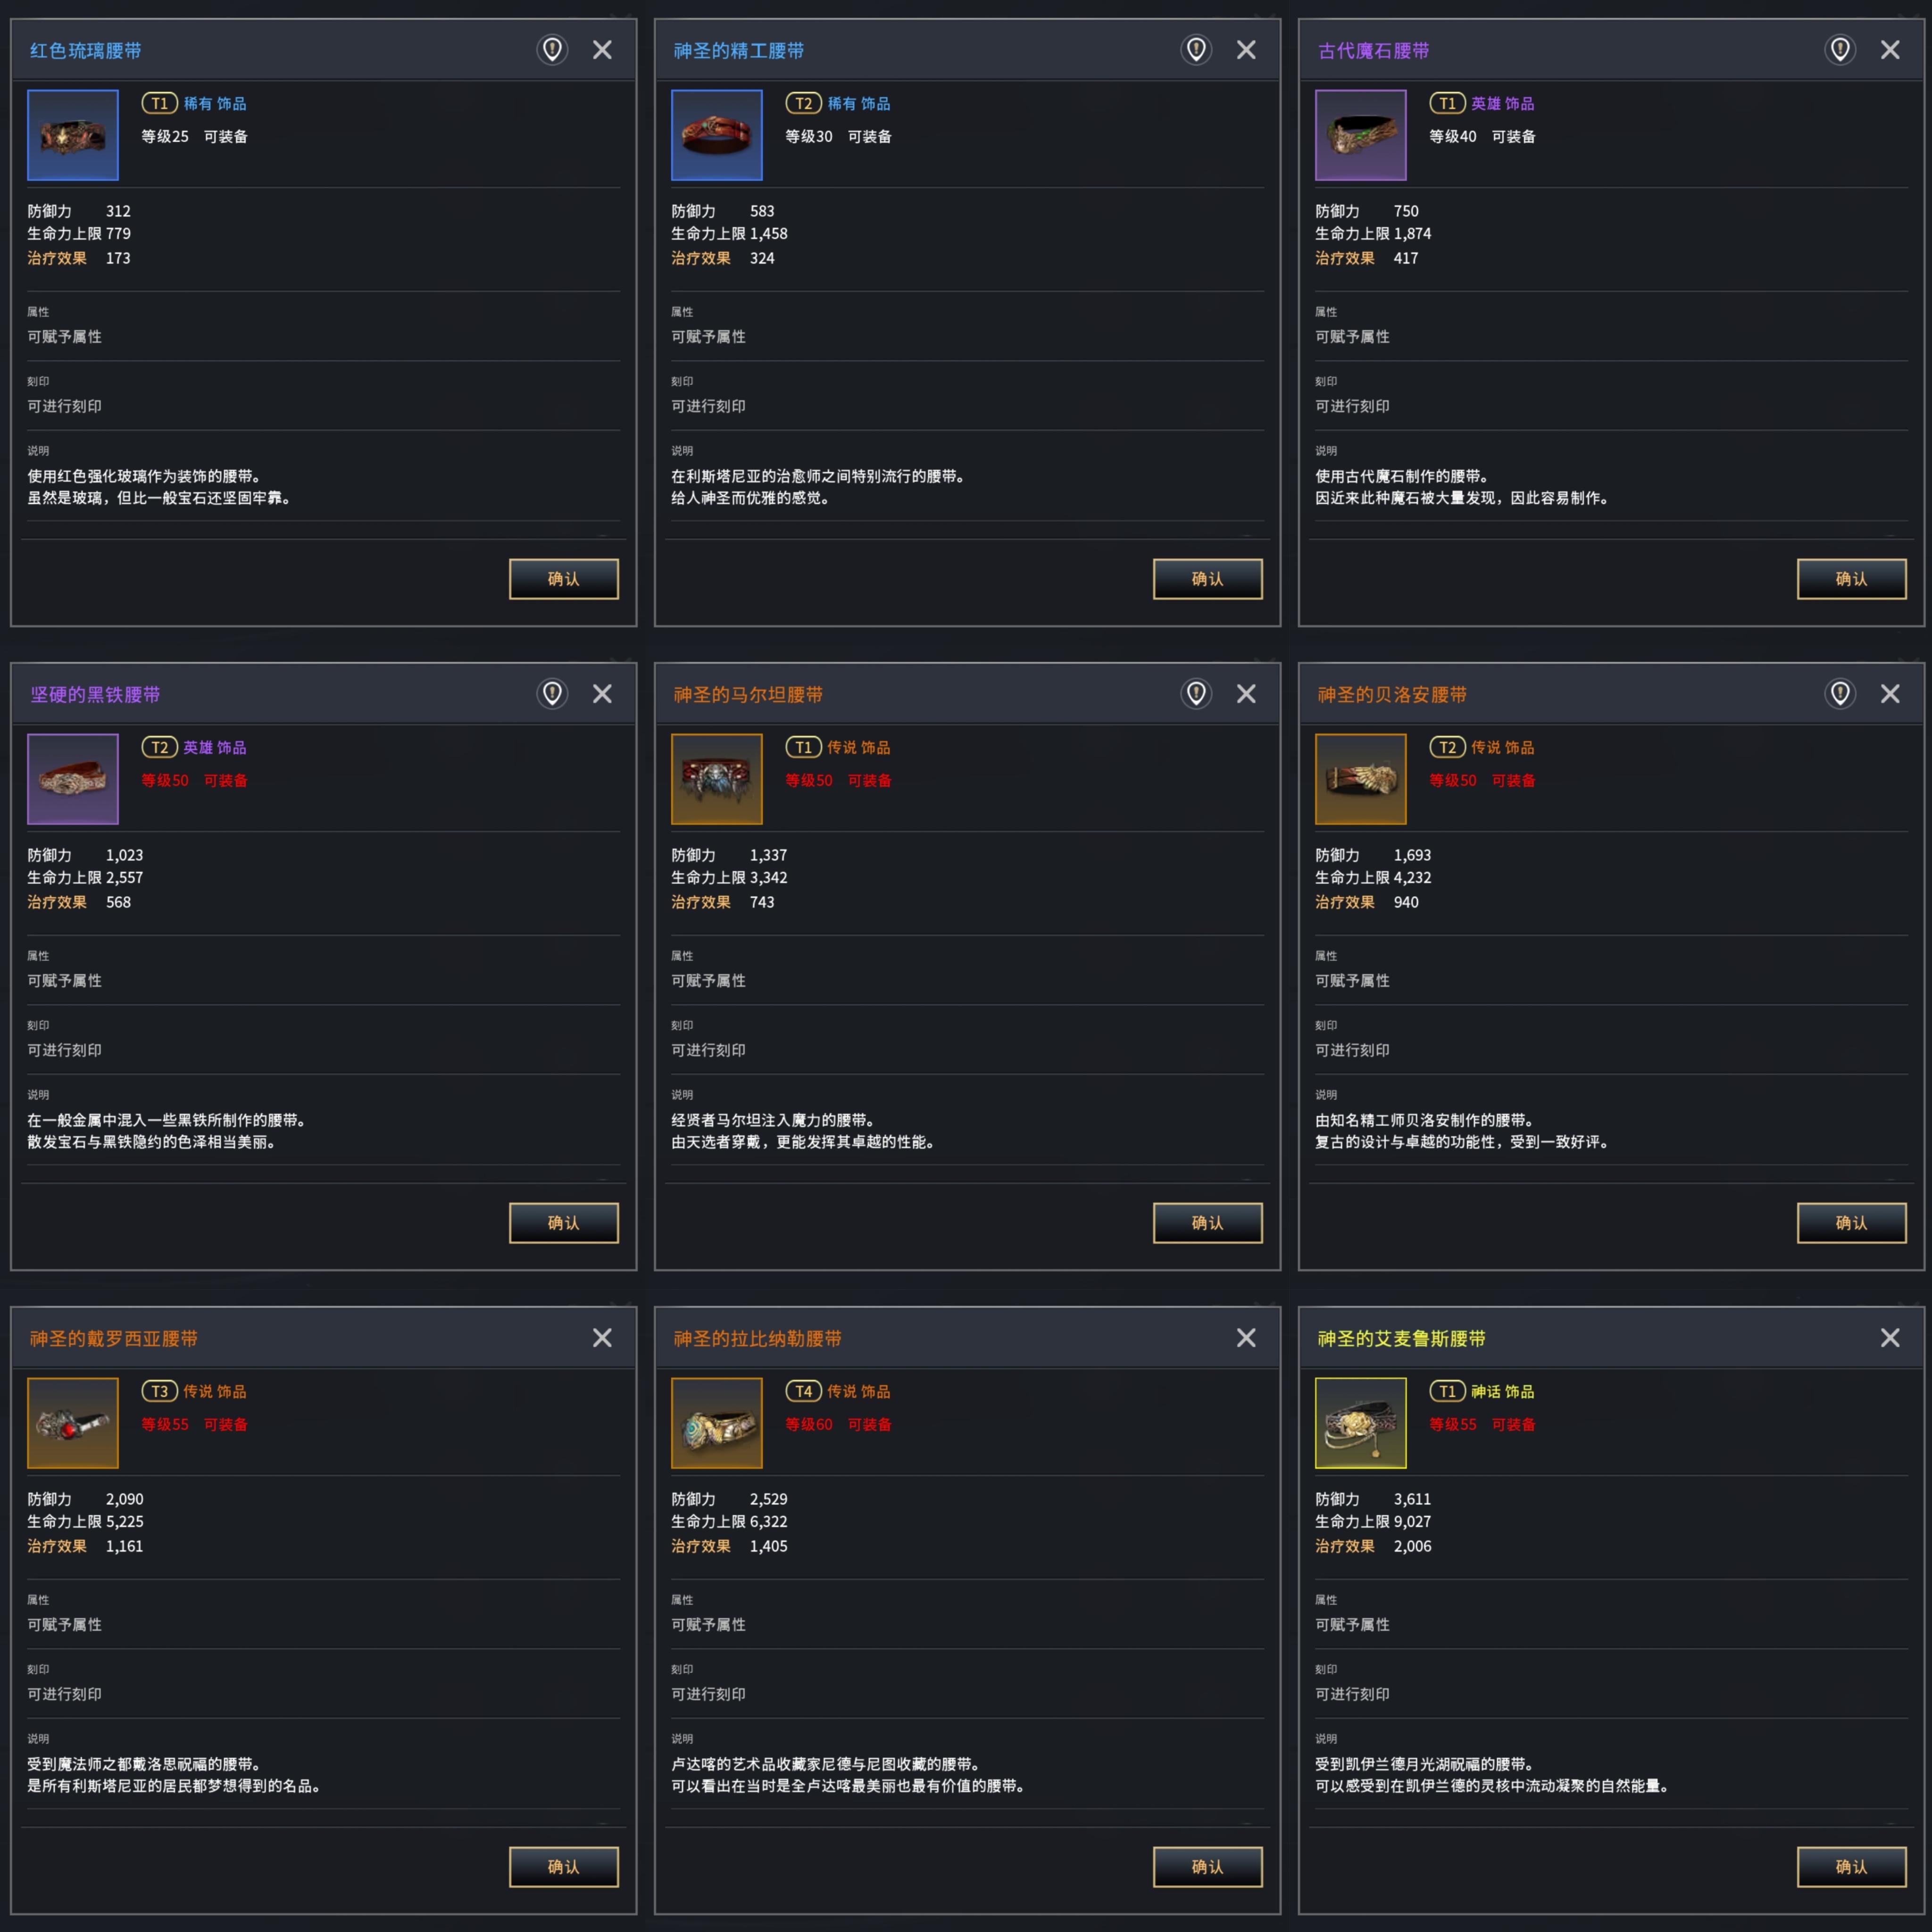Click the 坚硬的黑铁腰带 item thumbnail

(73, 779)
